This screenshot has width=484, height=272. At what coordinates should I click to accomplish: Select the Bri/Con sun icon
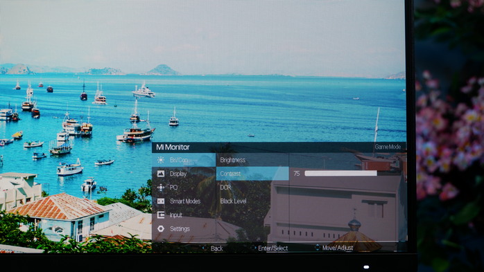pyautogui.click(x=160, y=160)
